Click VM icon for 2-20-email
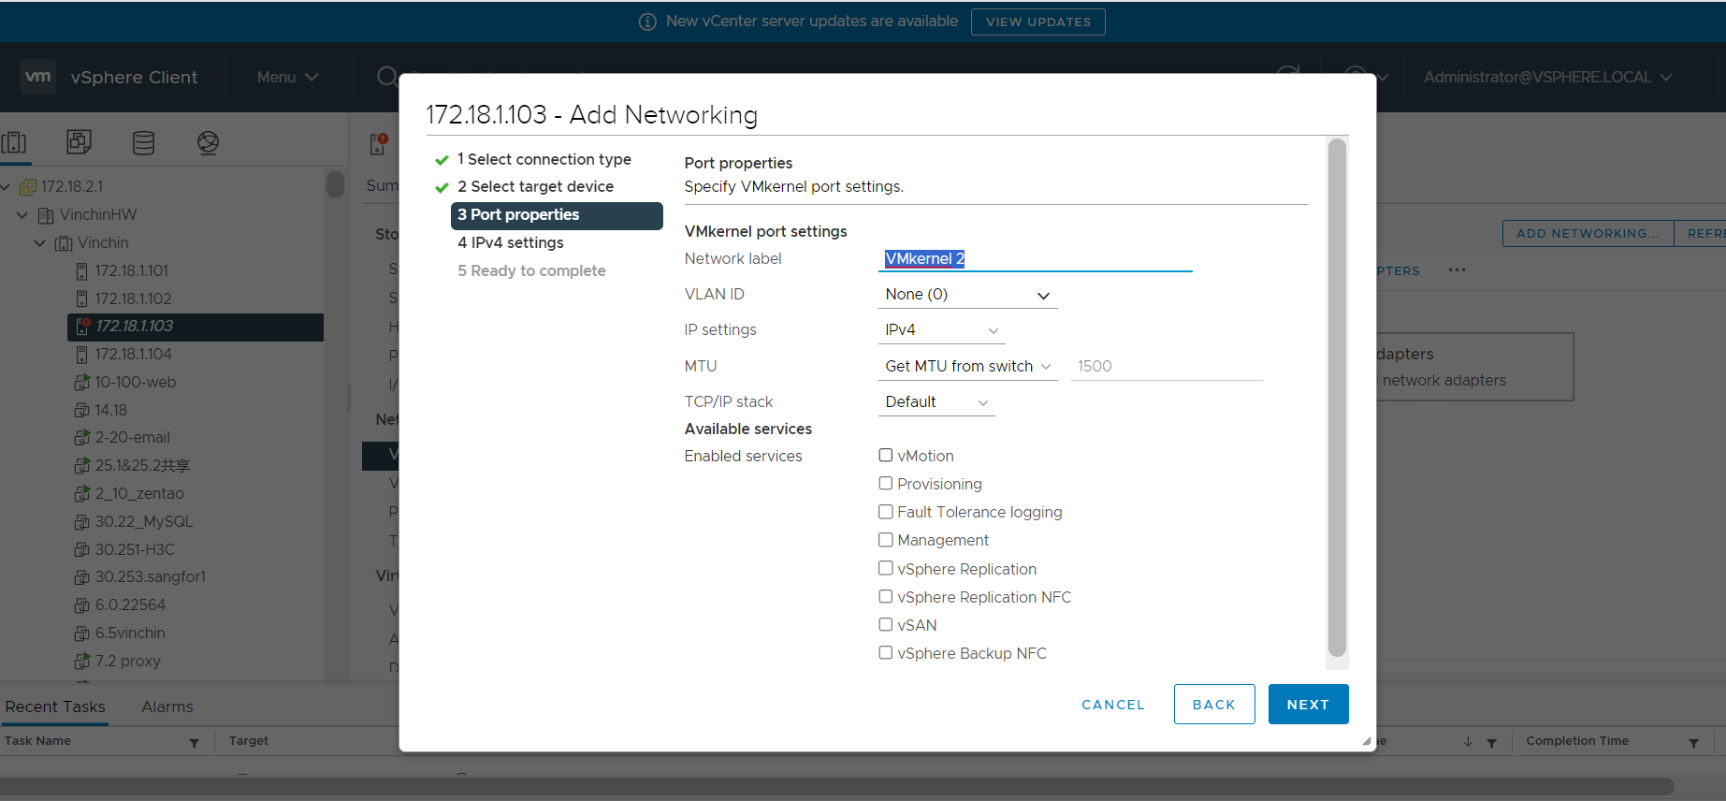This screenshot has height=801, width=1726. coord(81,438)
